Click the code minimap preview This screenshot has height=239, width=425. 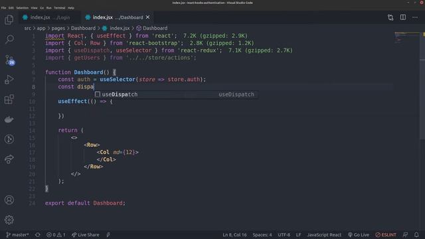(407, 38)
